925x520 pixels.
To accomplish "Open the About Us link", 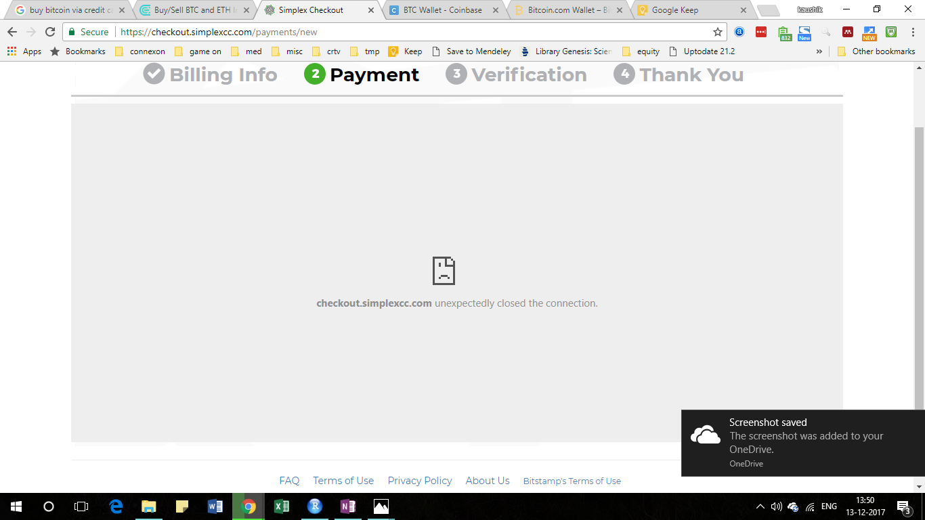I will pos(488,481).
